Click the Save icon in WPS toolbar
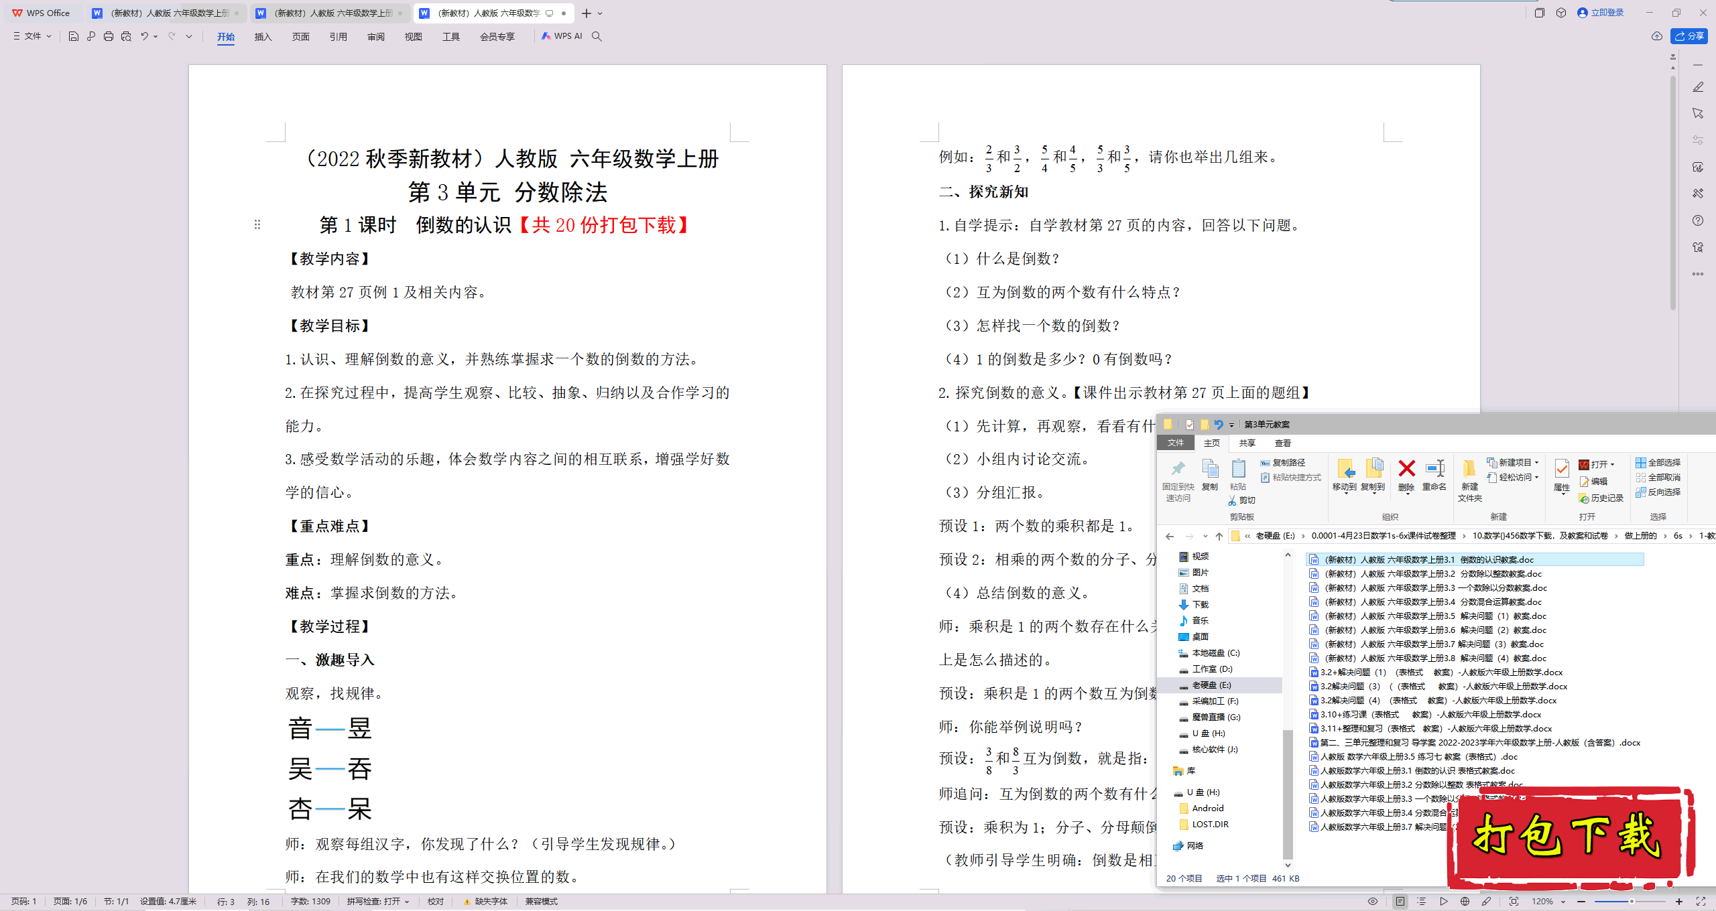This screenshot has width=1716, height=911. coord(74,36)
